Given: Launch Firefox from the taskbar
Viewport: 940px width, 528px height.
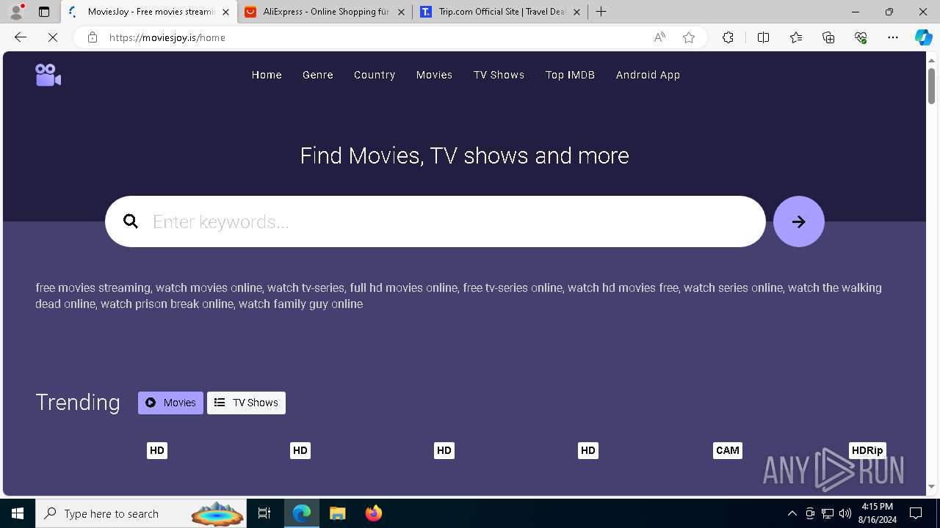Looking at the screenshot, I should tap(374, 513).
